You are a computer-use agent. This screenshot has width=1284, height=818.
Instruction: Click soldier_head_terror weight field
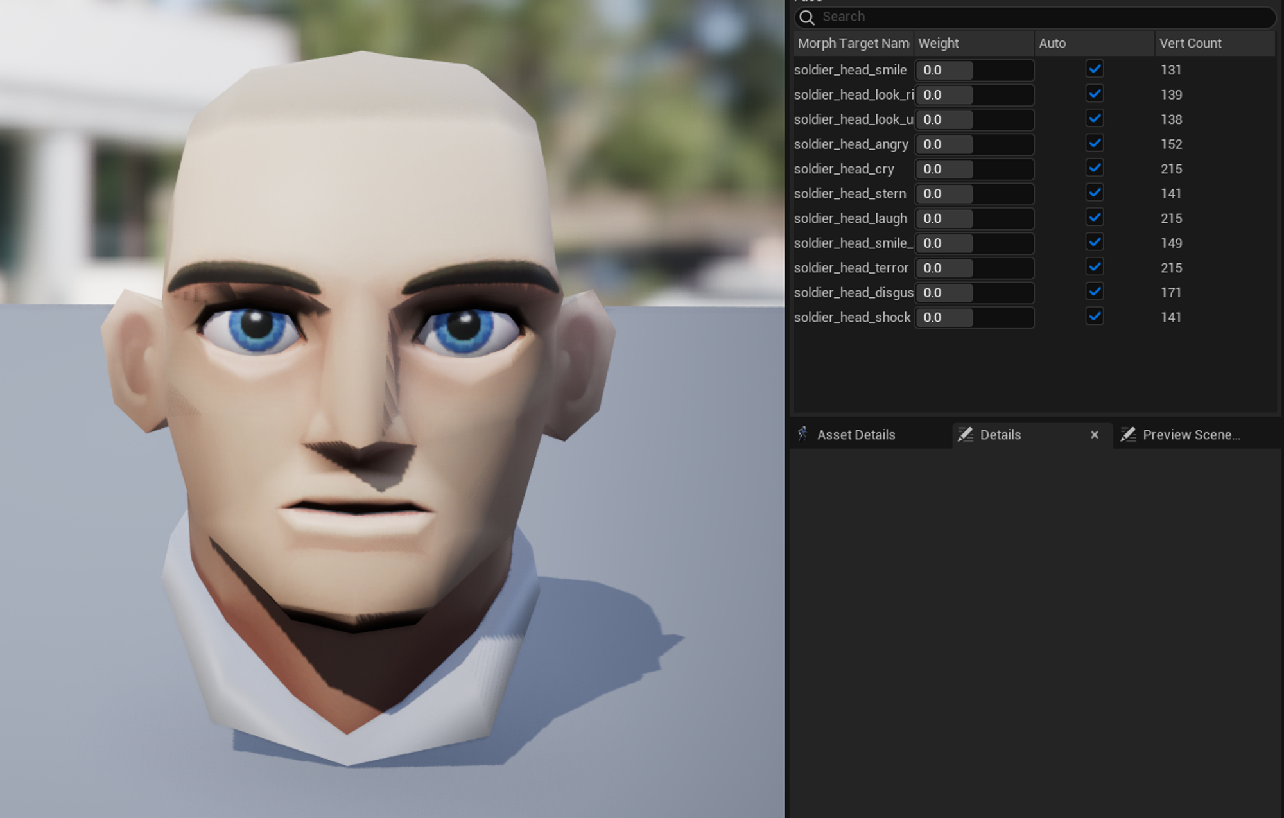[974, 268]
